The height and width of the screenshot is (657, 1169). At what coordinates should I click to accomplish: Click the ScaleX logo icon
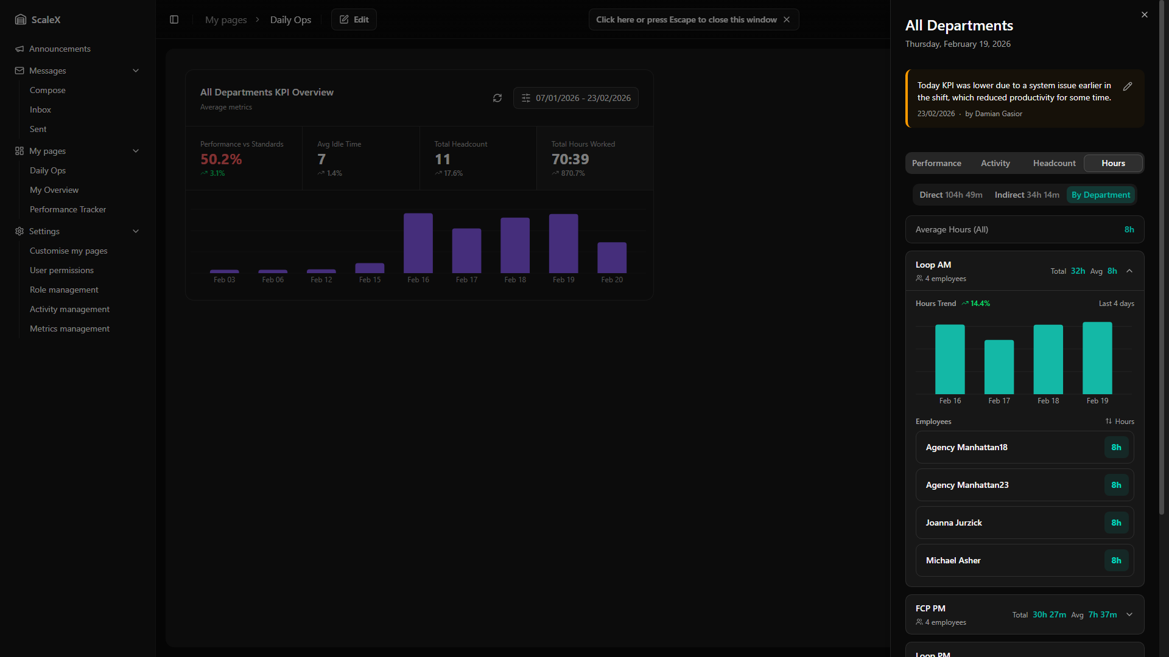tap(21, 19)
